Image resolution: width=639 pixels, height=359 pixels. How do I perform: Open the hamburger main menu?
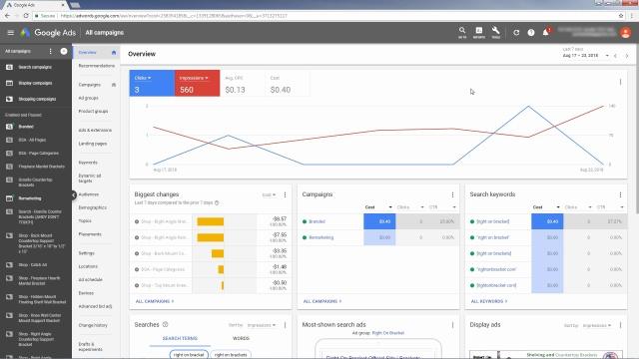click(x=11, y=33)
